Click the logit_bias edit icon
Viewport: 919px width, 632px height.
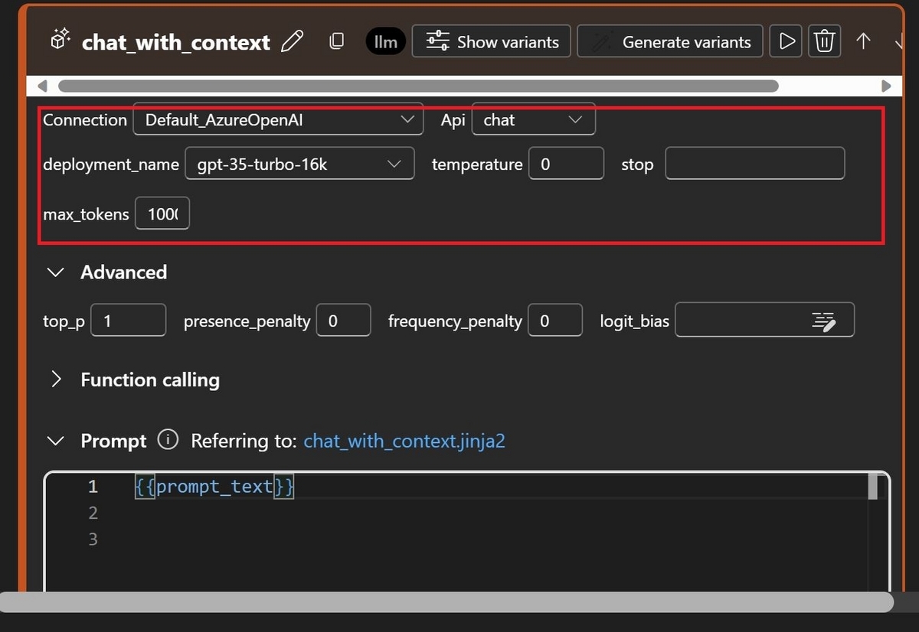click(823, 321)
